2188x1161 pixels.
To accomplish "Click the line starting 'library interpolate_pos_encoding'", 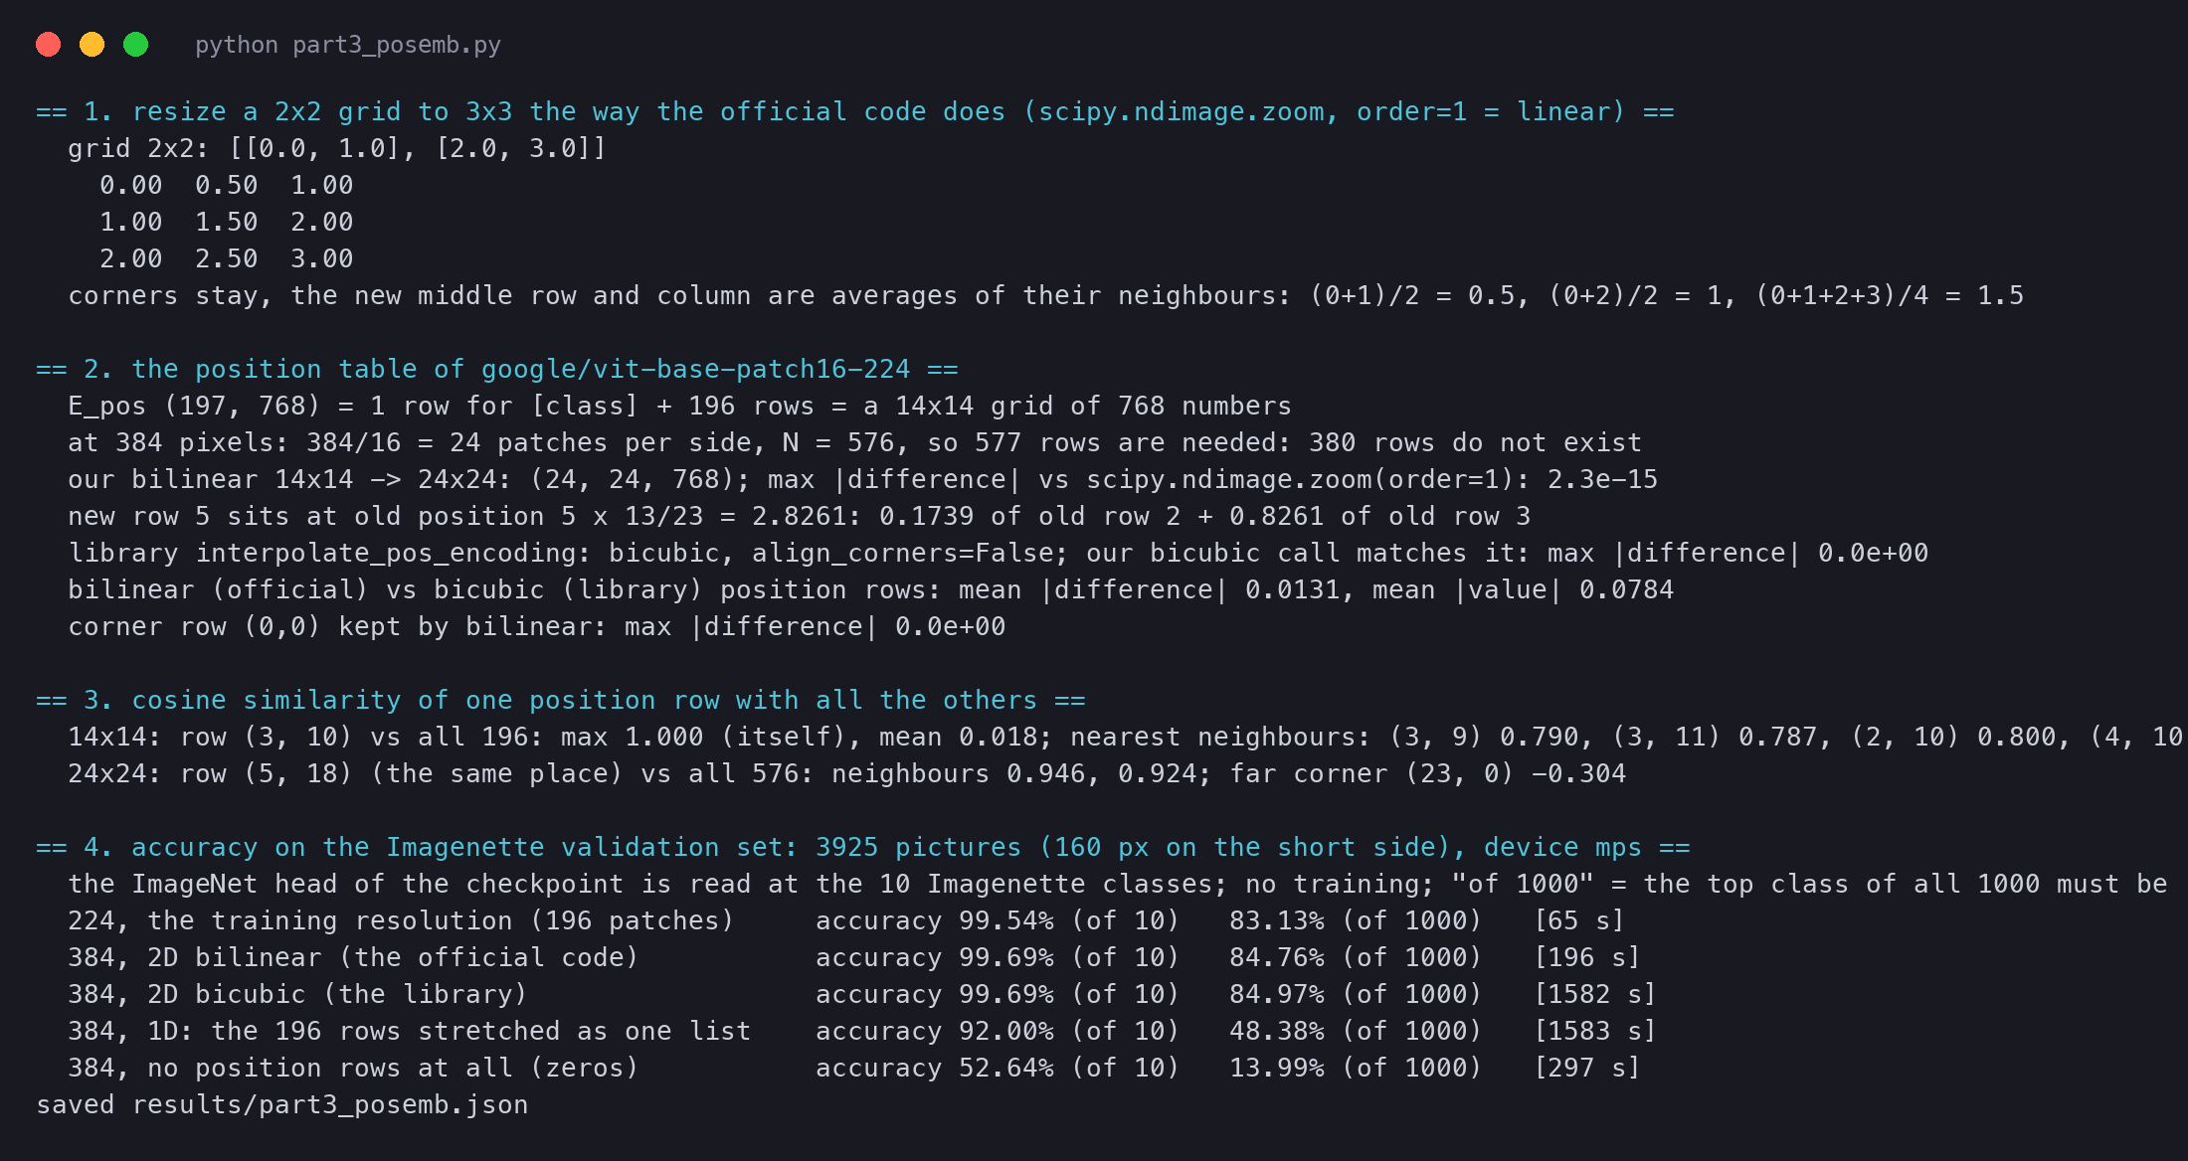I will [x=999, y=553].
